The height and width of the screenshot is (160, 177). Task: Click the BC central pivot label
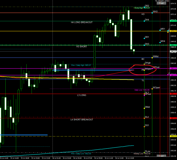coord(143,59)
